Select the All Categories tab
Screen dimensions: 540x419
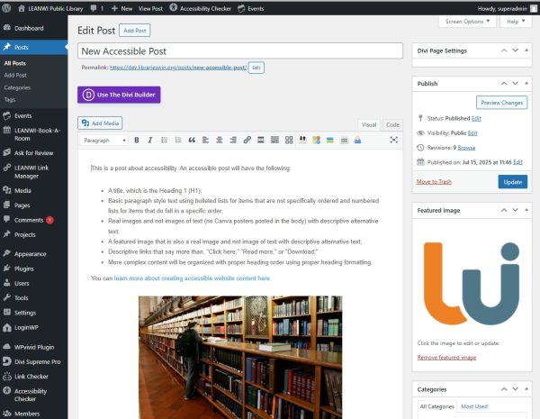click(436, 406)
